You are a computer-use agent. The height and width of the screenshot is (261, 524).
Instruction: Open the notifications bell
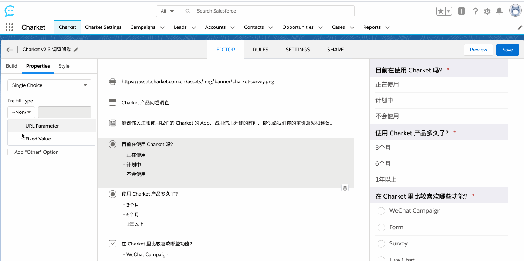click(x=499, y=11)
